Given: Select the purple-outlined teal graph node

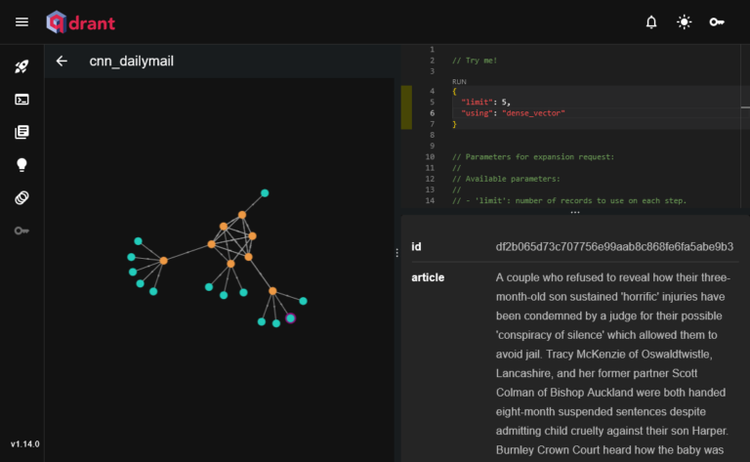Looking at the screenshot, I should point(290,318).
